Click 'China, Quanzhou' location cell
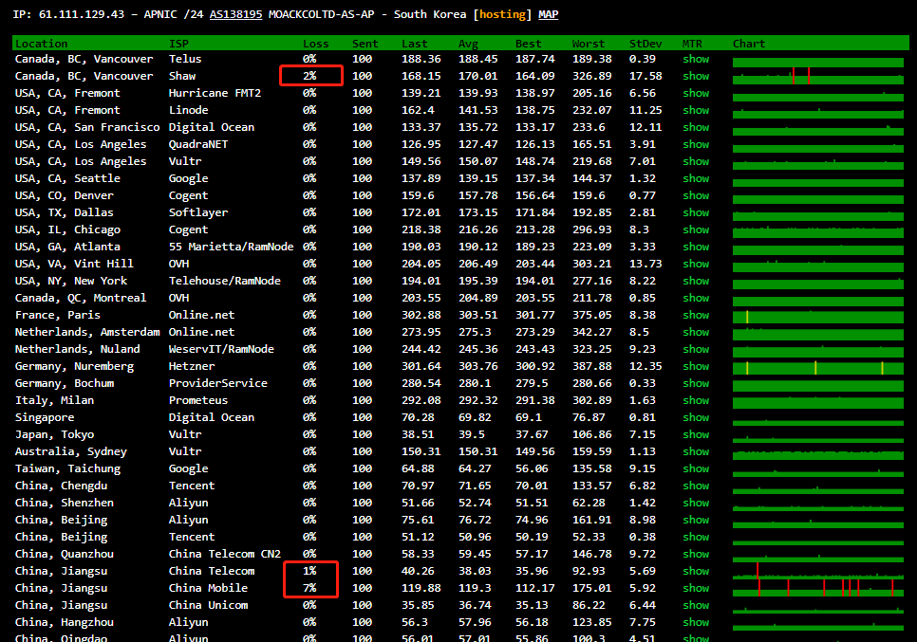This screenshot has width=917, height=642. [x=65, y=554]
